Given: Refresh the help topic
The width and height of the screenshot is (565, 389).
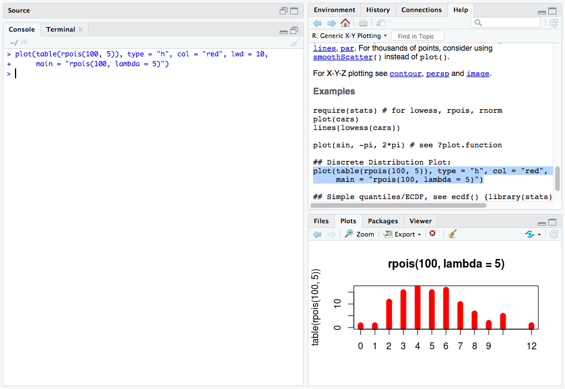Looking at the screenshot, I should (553, 23).
